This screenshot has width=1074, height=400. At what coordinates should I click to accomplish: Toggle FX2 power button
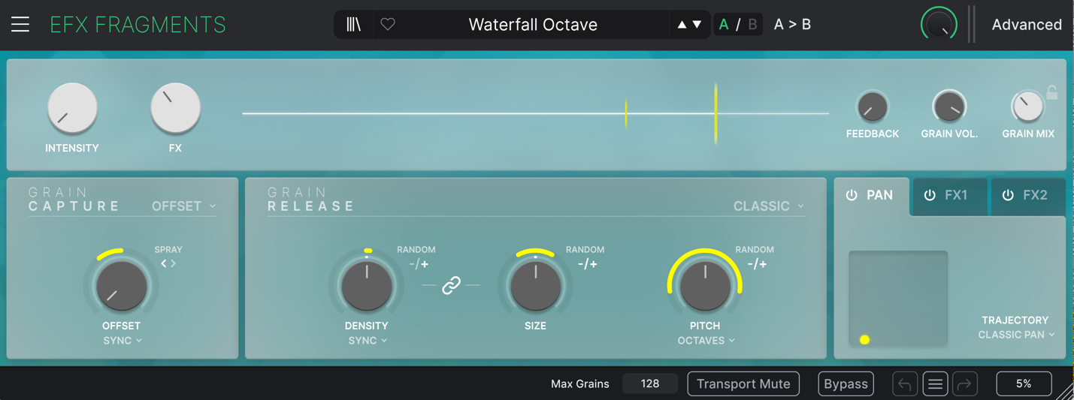1008,195
